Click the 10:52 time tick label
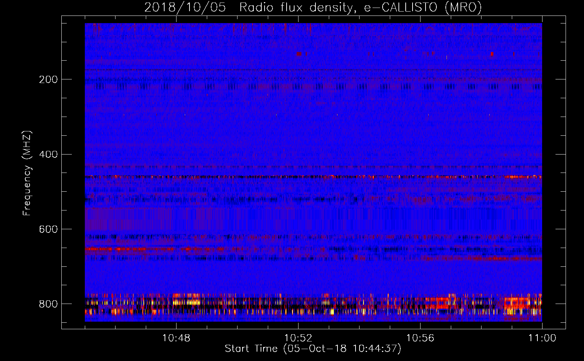Viewport: 584px width, 361px height. tap(298, 338)
